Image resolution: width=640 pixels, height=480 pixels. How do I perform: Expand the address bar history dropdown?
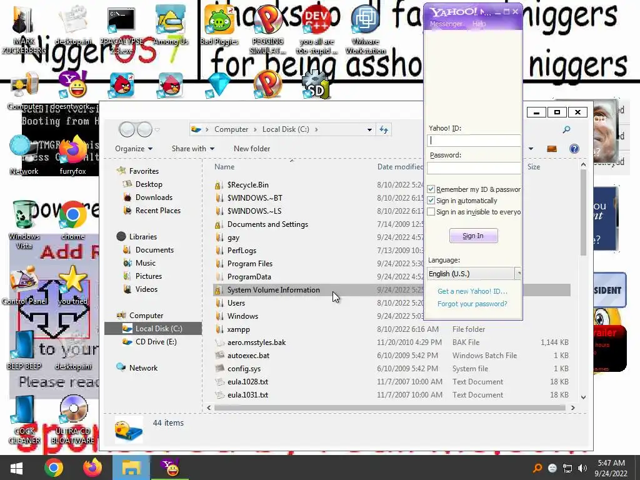coord(369,130)
